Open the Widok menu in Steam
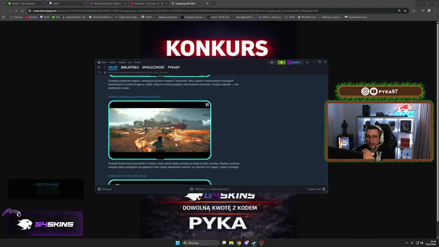Screen dimensions: 439x247 pos(112,62)
